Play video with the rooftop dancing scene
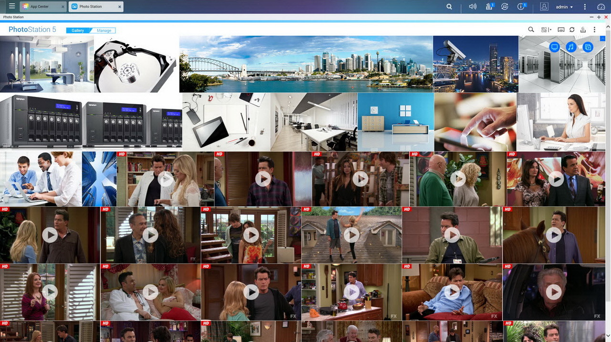611x342 pixels. coord(351,235)
